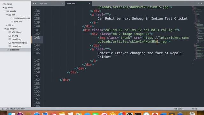Open paras.jpeg in sidebar
The height and width of the screenshot is (115, 204).
17,46
